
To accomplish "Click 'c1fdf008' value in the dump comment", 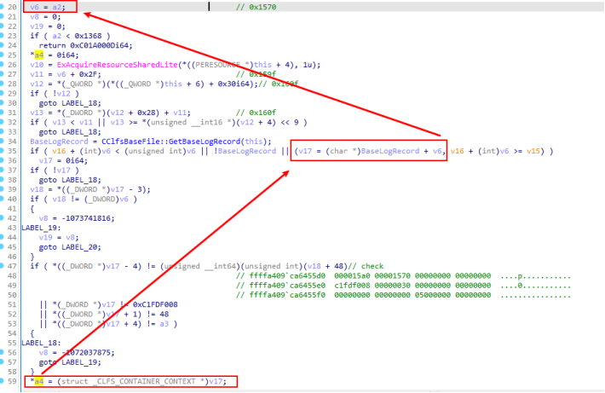I will click(352, 286).
